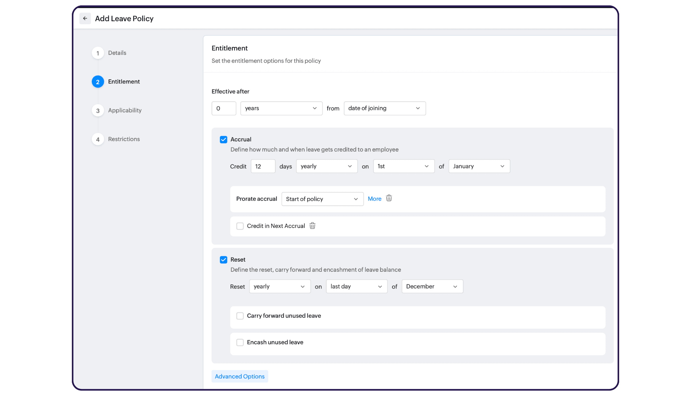The image size is (691, 396).
Task: Uncheck the Reset checkbox
Action: click(223, 260)
